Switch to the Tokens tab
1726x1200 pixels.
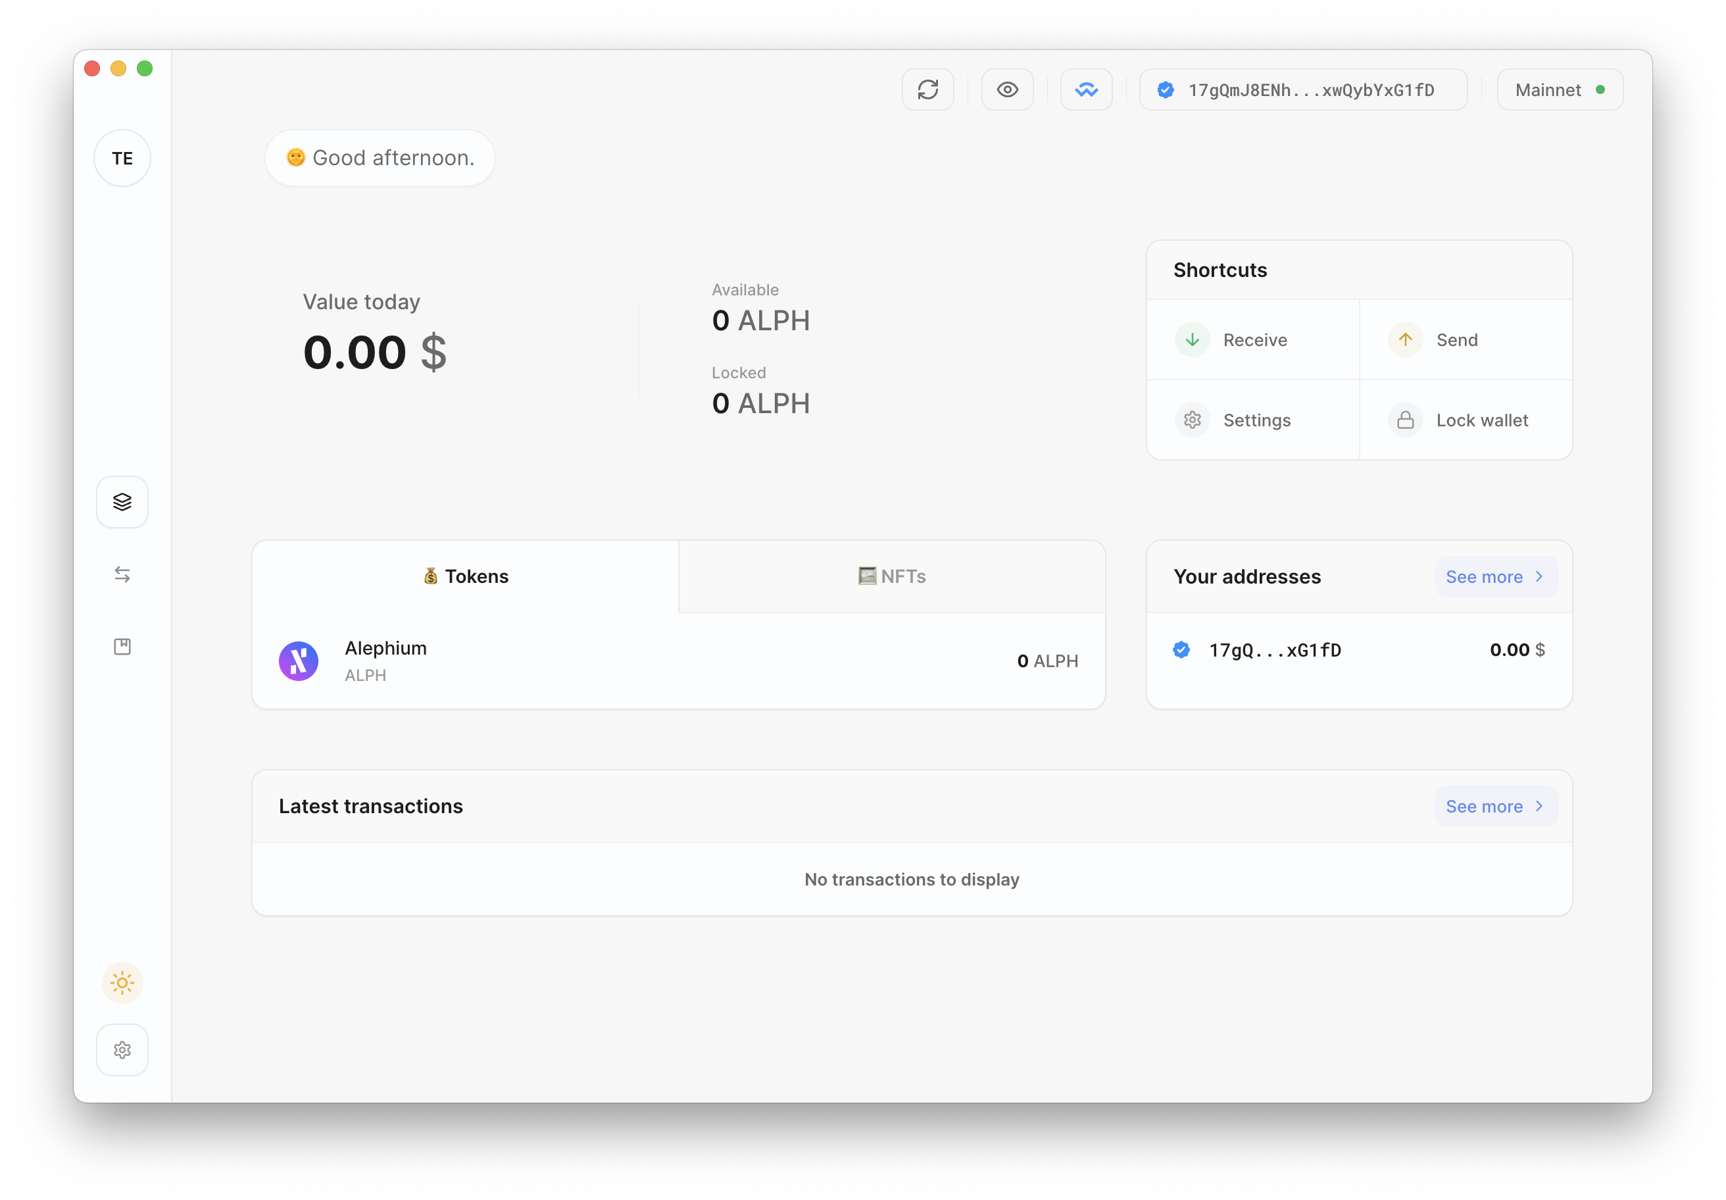click(x=465, y=577)
